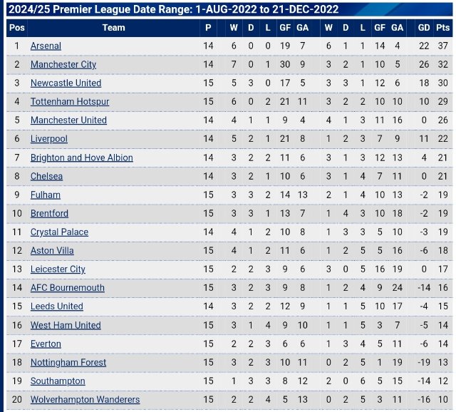Open the Arsenal team link

pyautogui.click(x=46, y=46)
